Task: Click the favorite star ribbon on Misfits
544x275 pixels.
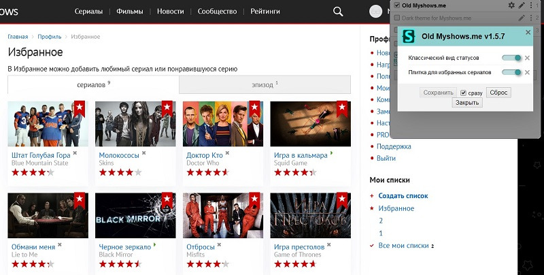Action: 254,200
